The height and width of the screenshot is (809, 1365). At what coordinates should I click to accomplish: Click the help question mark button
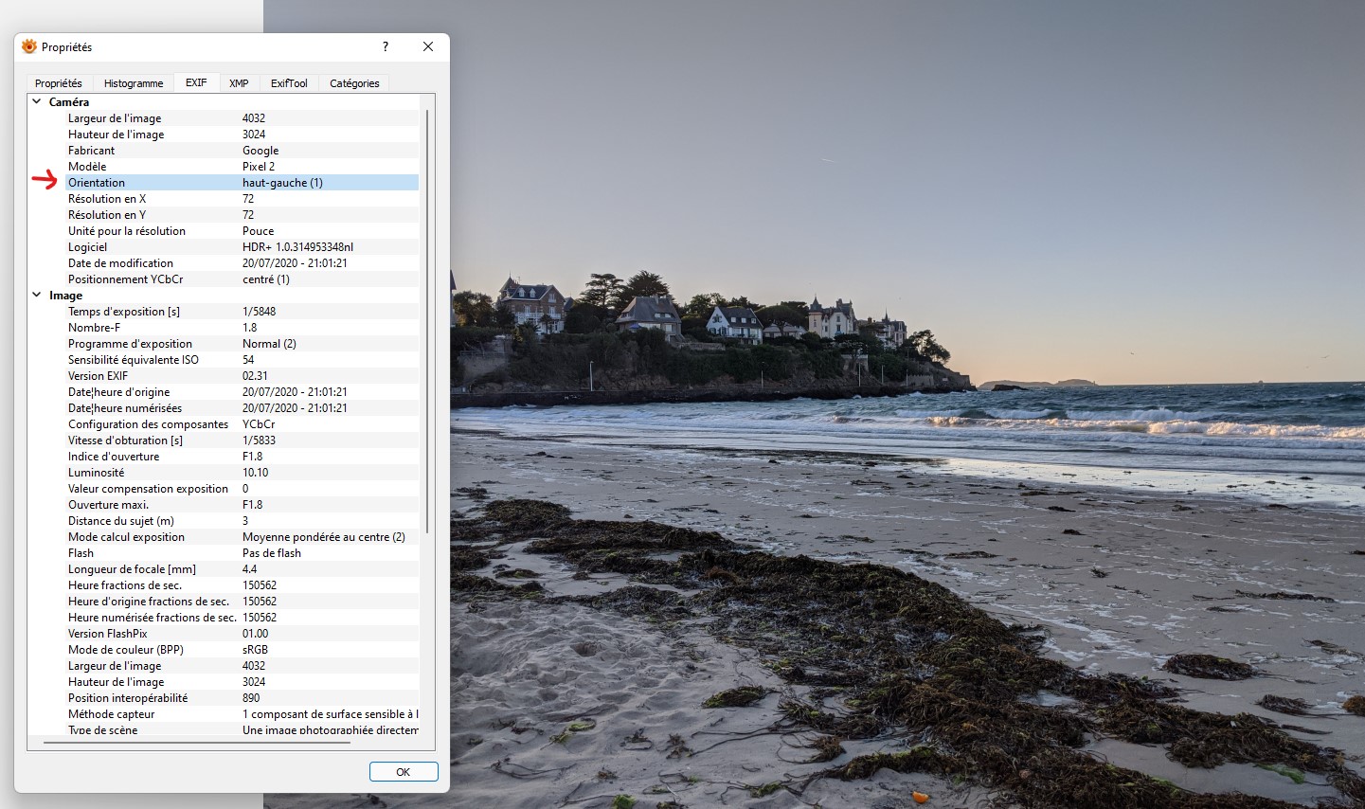click(x=386, y=46)
